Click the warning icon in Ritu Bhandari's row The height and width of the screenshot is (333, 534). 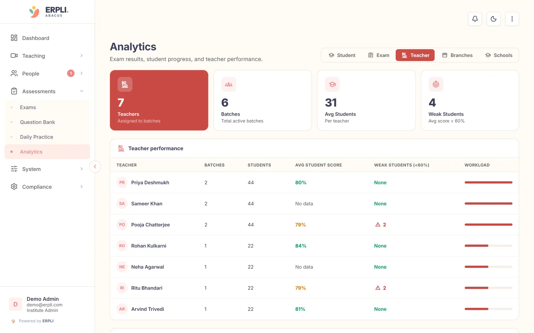tap(378, 288)
